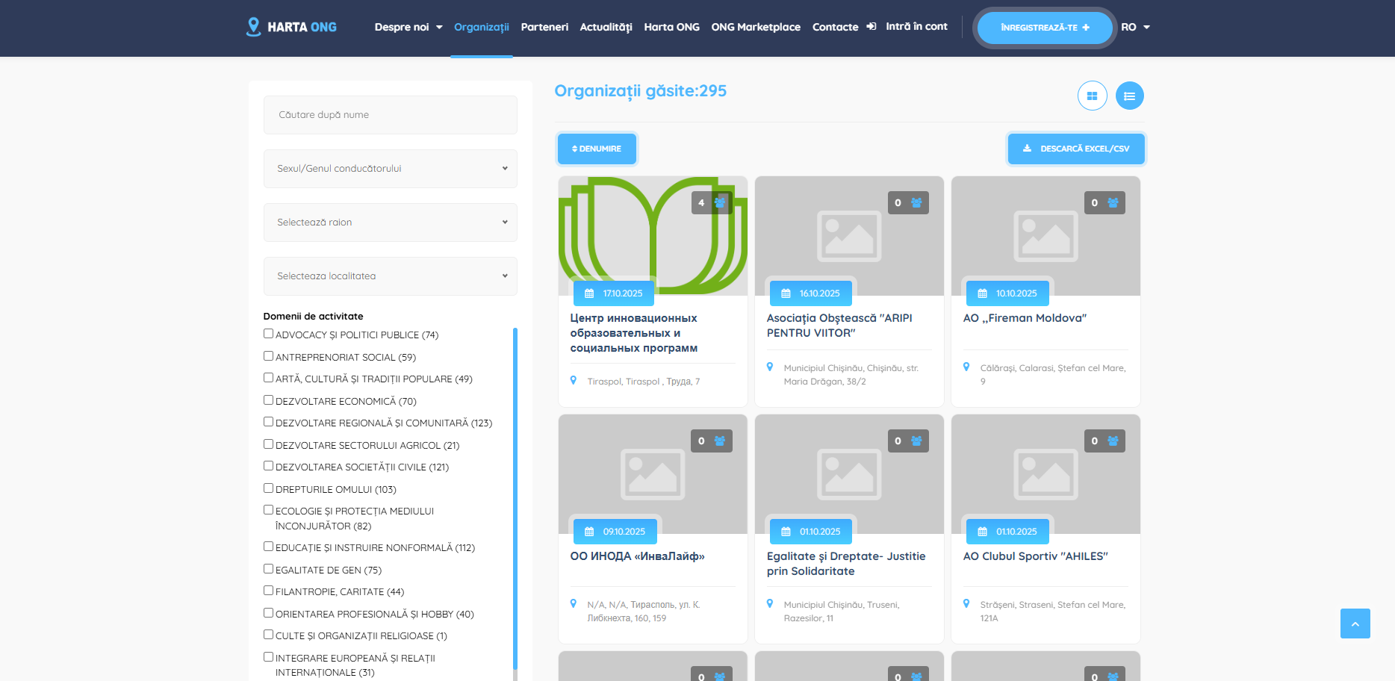The height and width of the screenshot is (681, 1395).
Task: Click location pin on Fireman Moldova card
Action: pos(966,367)
